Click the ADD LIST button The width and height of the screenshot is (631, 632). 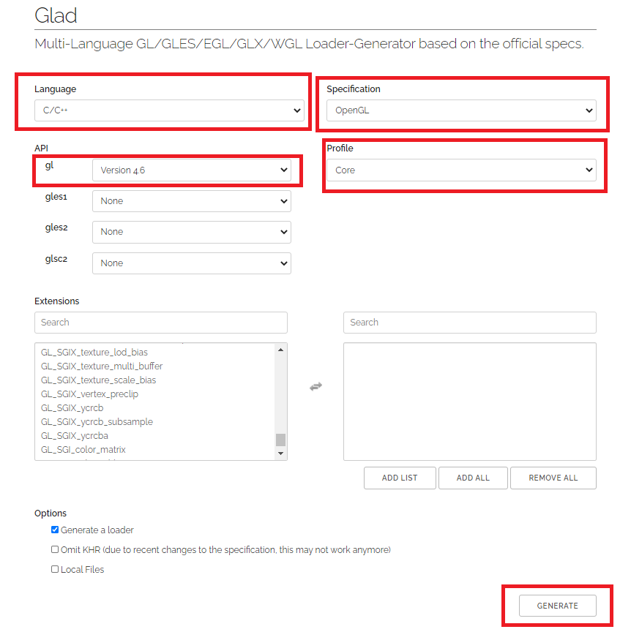[400, 478]
